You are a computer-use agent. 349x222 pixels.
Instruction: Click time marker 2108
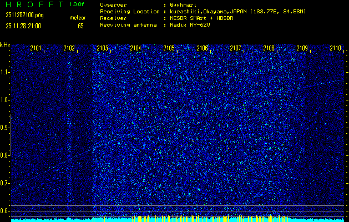tap(269, 48)
